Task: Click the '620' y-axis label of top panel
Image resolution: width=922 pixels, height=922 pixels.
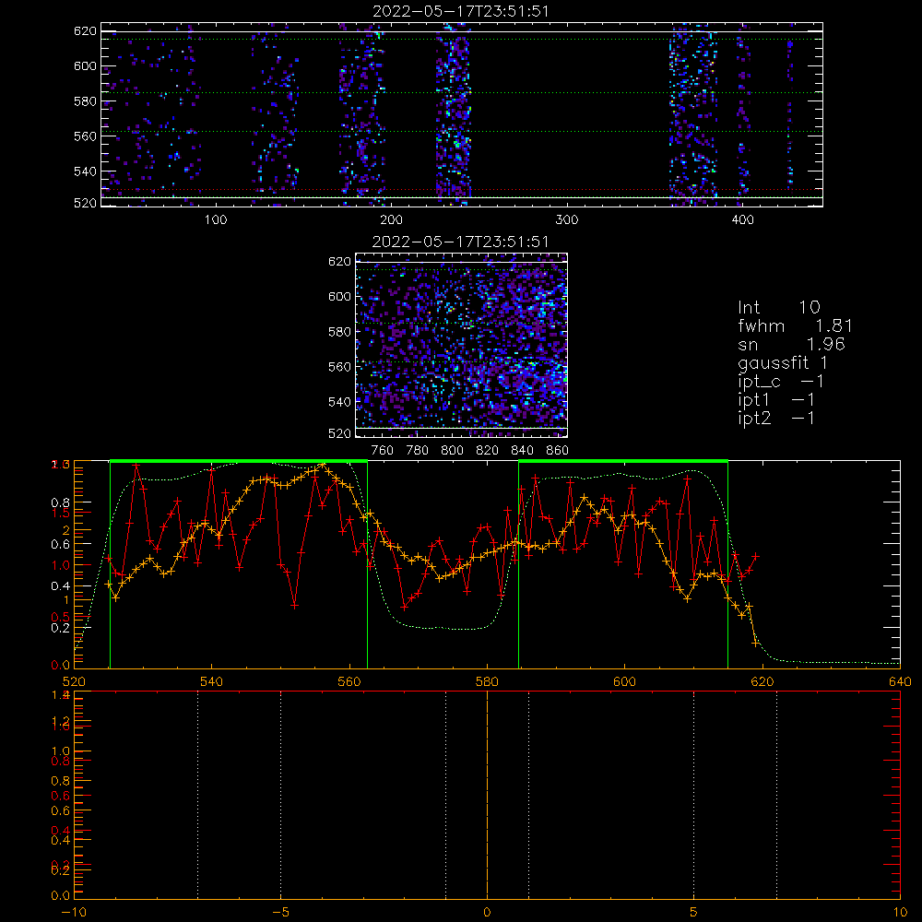Action: point(85,31)
